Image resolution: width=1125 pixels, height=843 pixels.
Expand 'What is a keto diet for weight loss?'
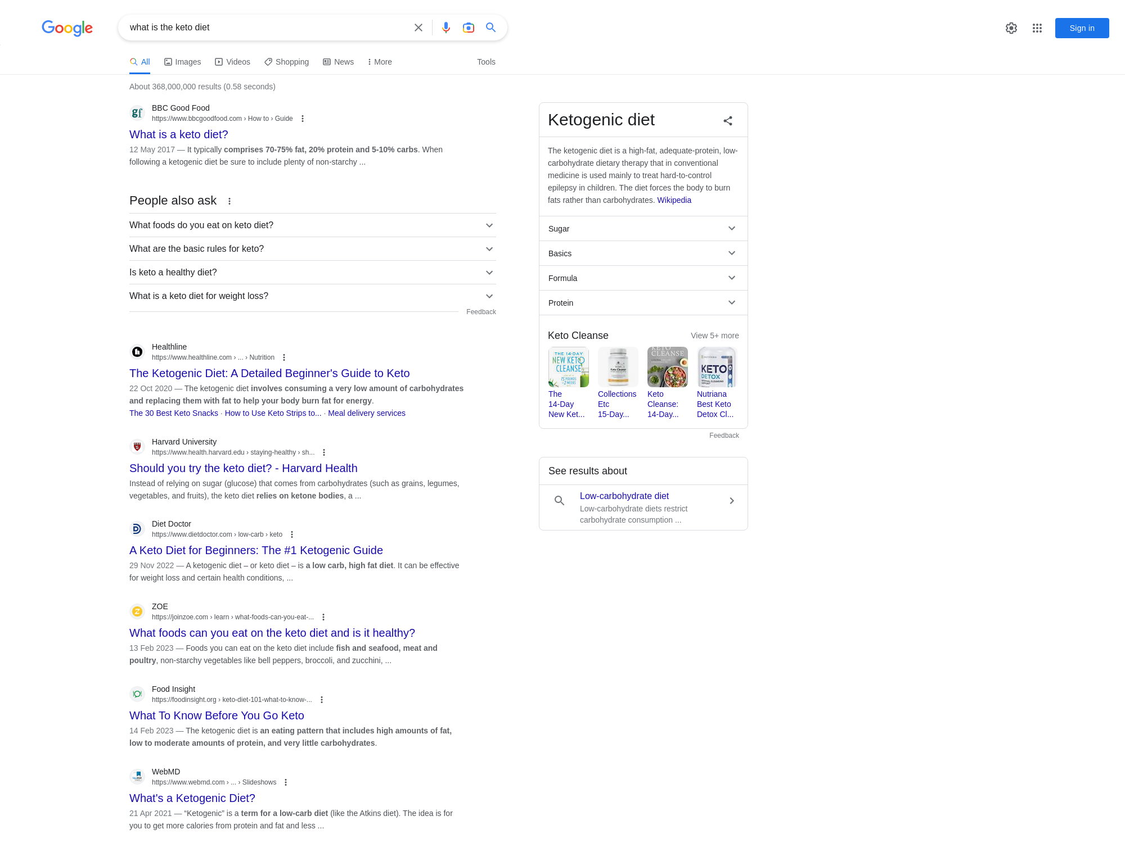coord(313,296)
